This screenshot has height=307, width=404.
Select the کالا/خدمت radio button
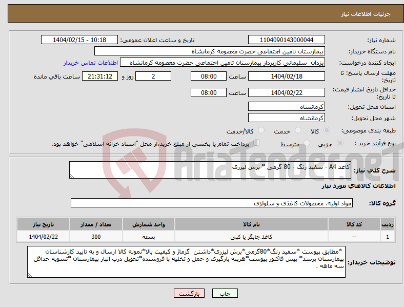click(x=261, y=130)
